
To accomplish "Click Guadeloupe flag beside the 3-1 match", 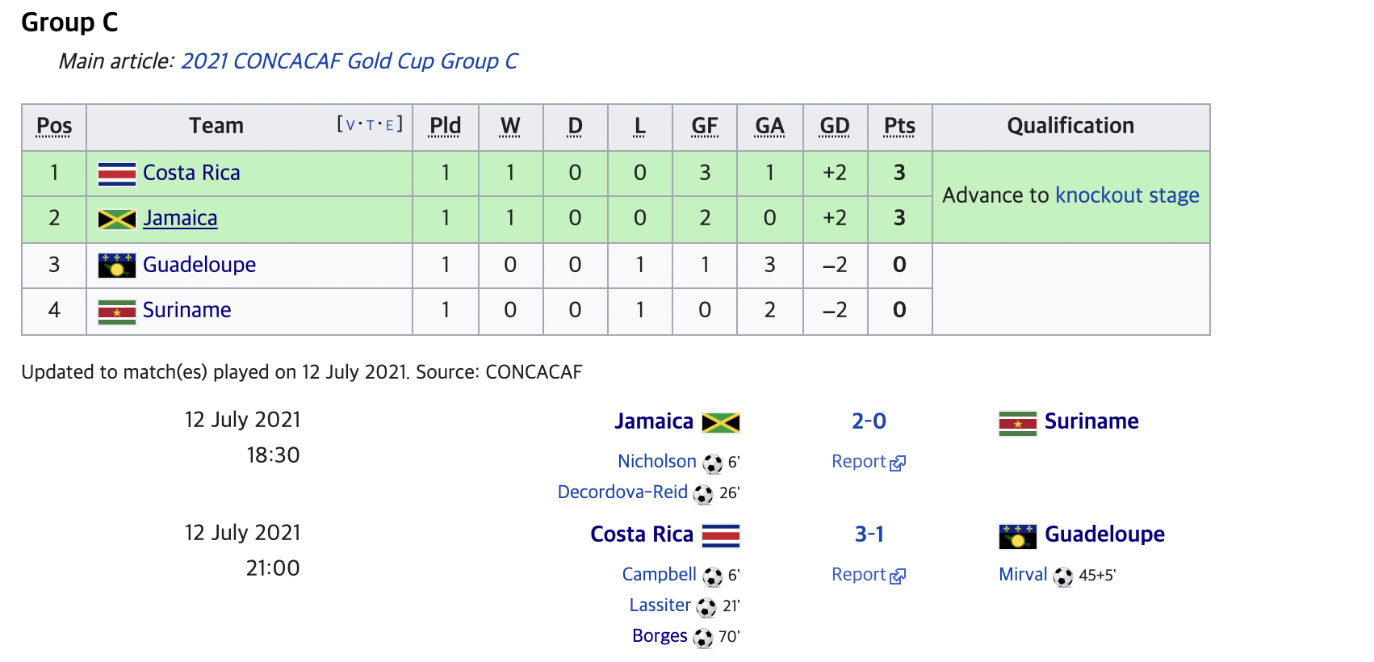I will point(1017,536).
